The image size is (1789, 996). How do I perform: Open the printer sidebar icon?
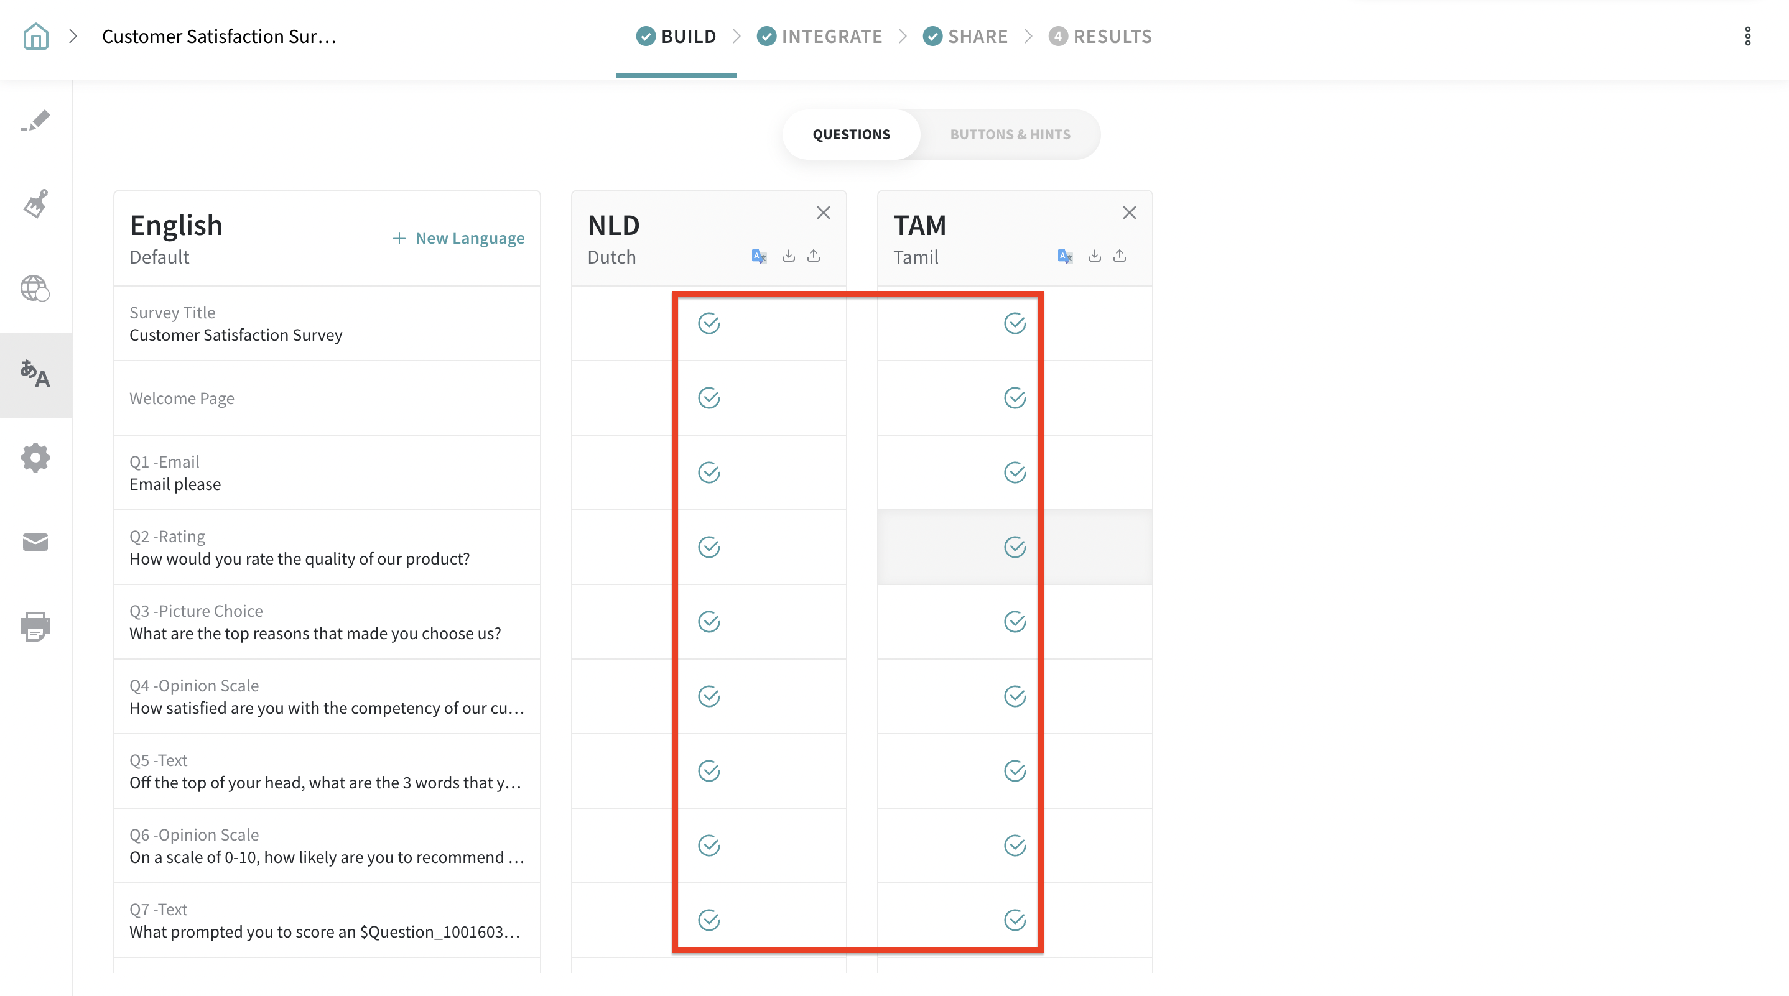[35, 626]
